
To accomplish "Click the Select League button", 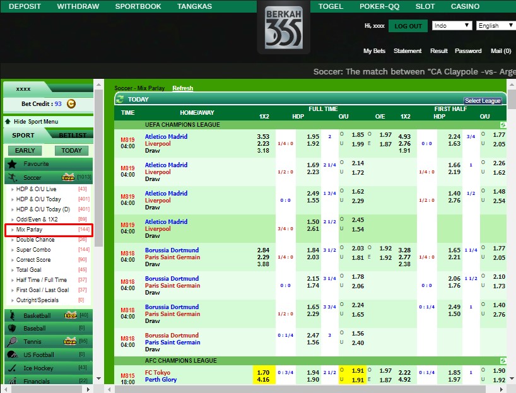I will coord(483,101).
